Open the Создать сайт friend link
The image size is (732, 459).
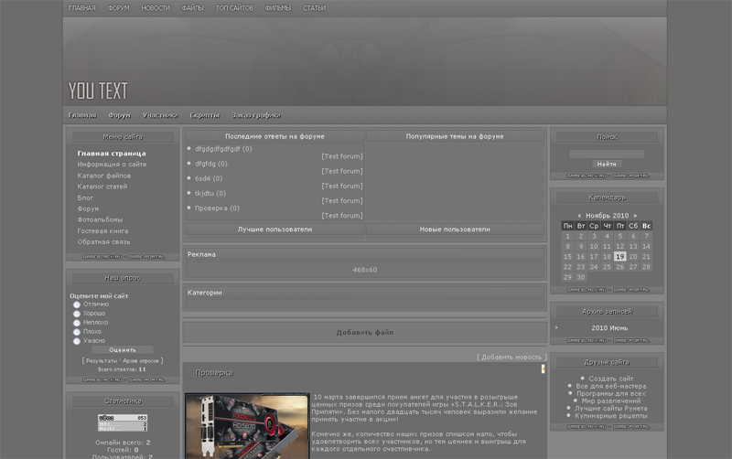coord(610,379)
